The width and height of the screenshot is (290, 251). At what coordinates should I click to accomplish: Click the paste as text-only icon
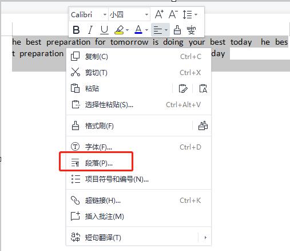[203, 89]
